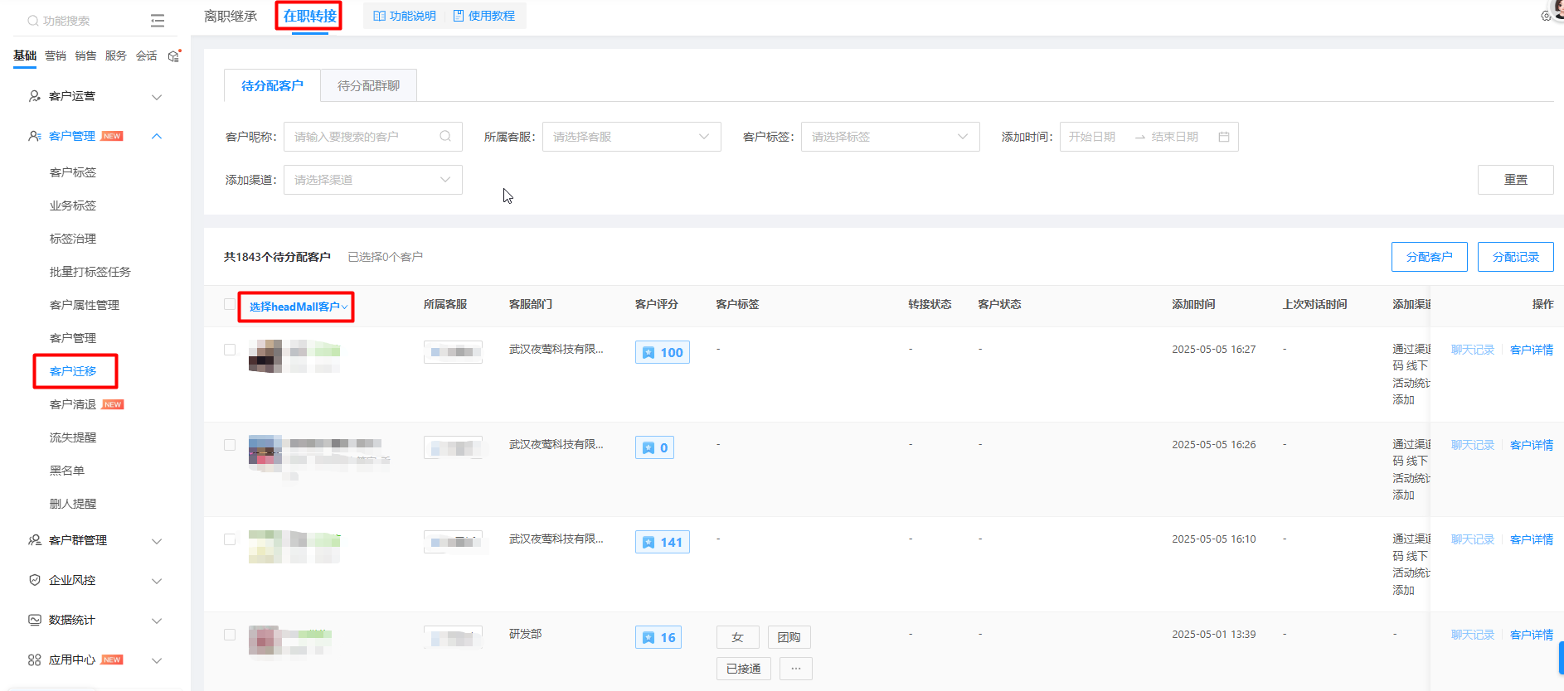Open 客户标签 in the sidebar
The height and width of the screenshot is (691, 1564).
(x=73, y=172)
